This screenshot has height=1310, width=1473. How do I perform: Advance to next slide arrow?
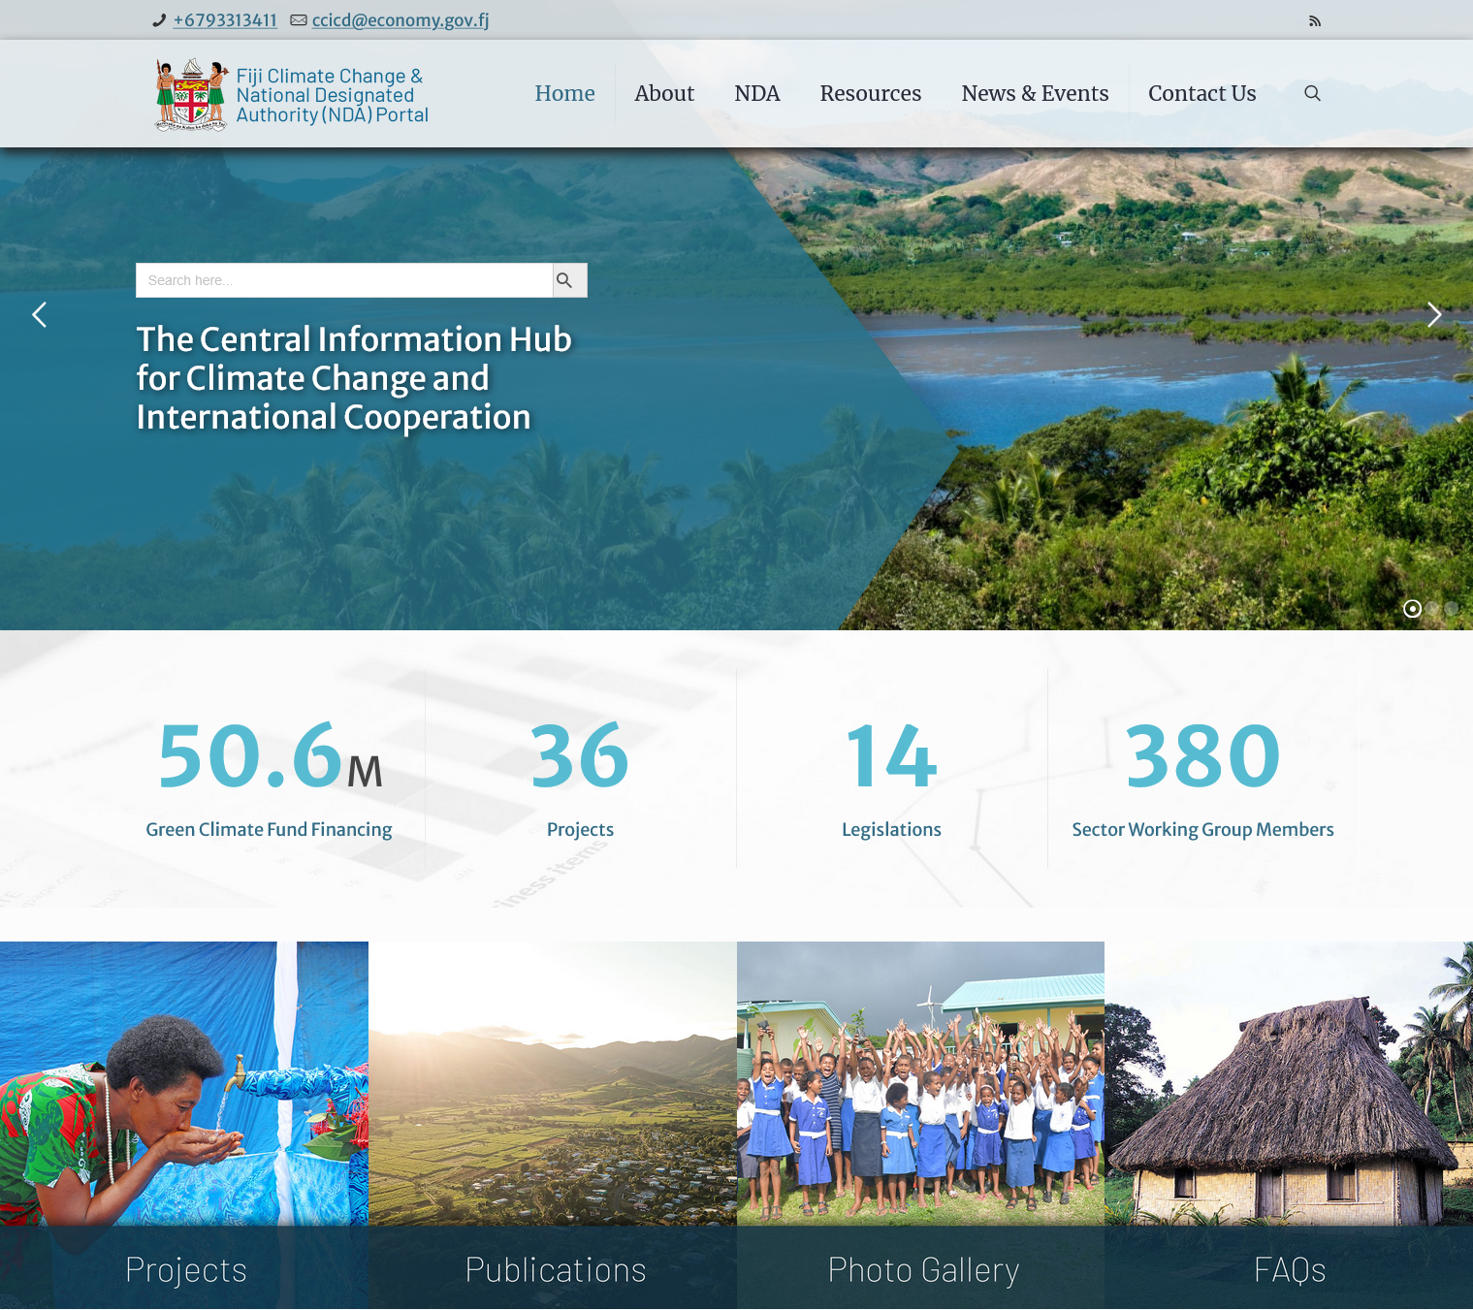click(x=1433, y=315)
